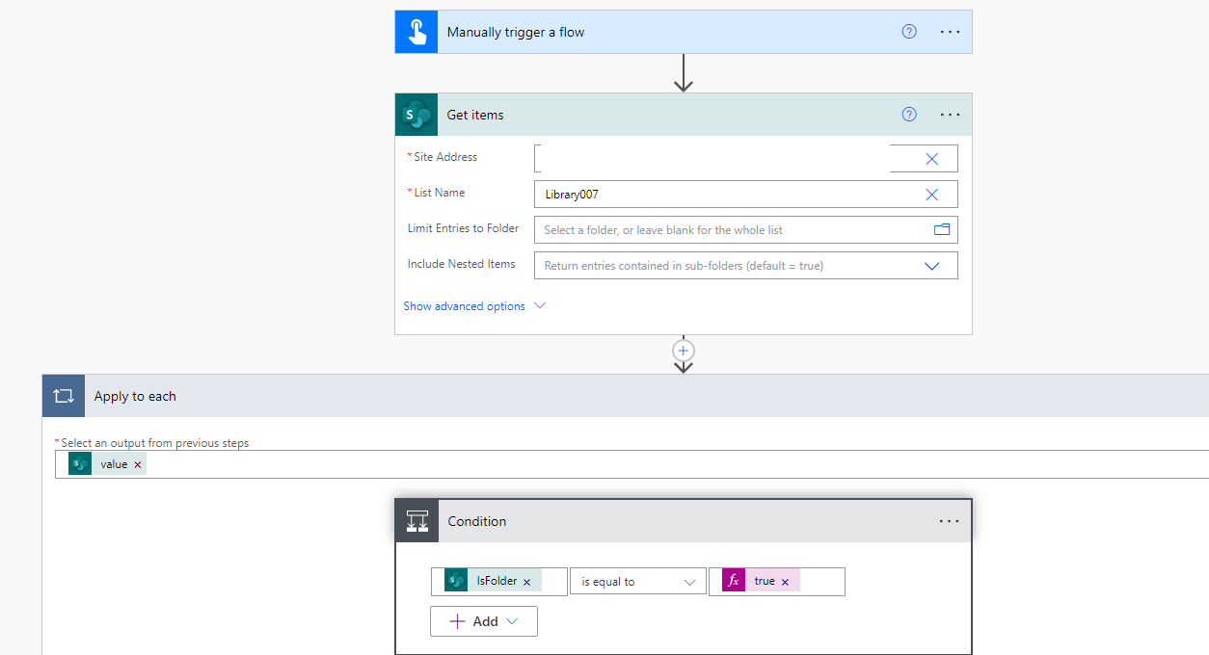Click the List Name field with Library007
The height and width of the screenshot is (655, 1209).
[746, 195]
